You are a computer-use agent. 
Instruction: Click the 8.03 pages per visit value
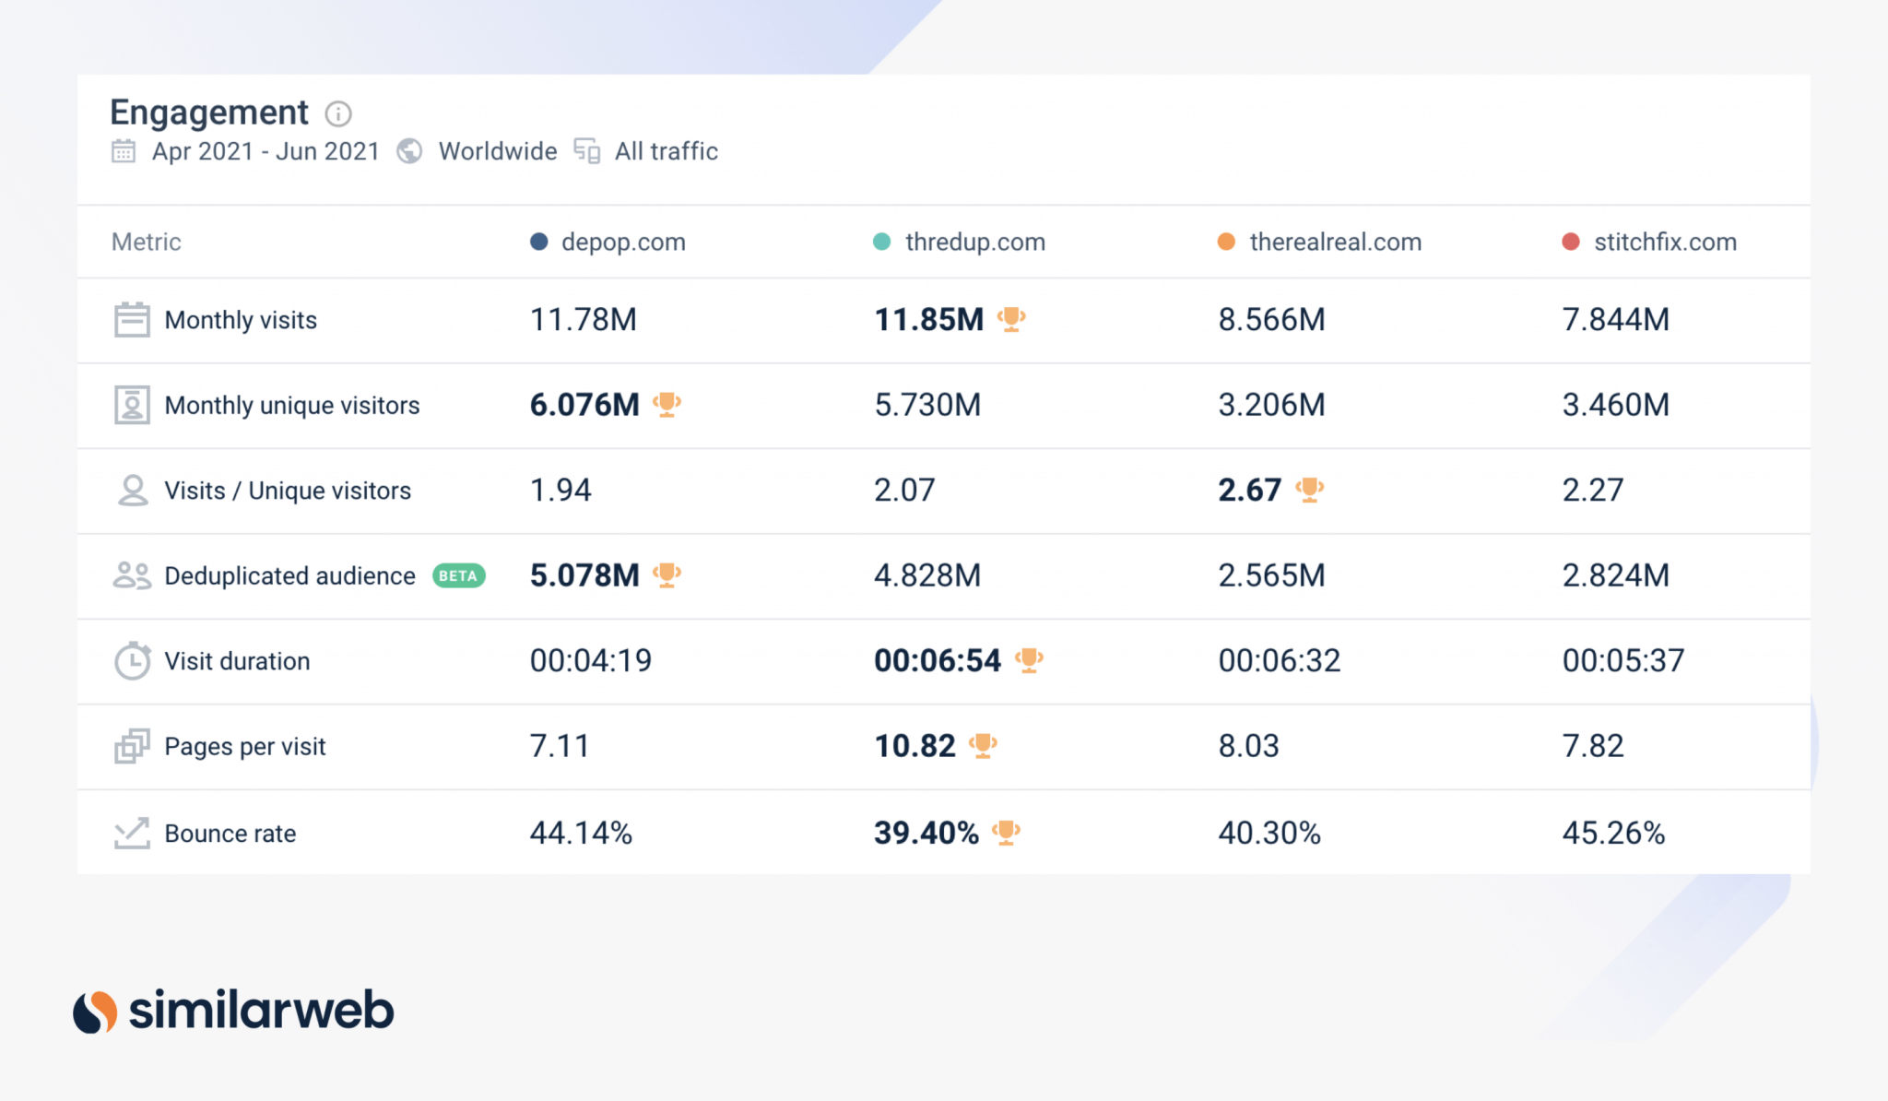[1249, 745]
